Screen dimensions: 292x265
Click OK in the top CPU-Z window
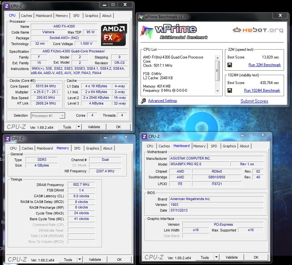[x=119, y=127]
